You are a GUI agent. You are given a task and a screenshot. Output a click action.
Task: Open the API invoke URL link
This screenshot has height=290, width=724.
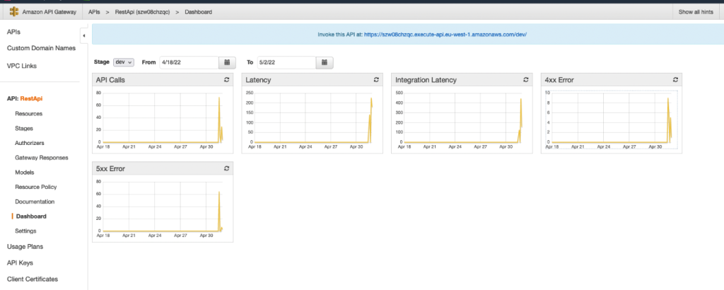coord(445,35)
